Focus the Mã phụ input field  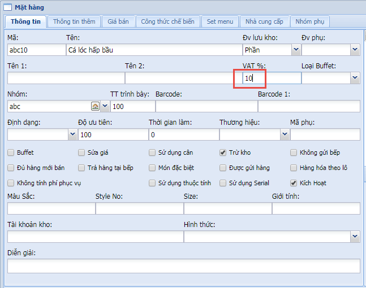click(x=325, y=134)
